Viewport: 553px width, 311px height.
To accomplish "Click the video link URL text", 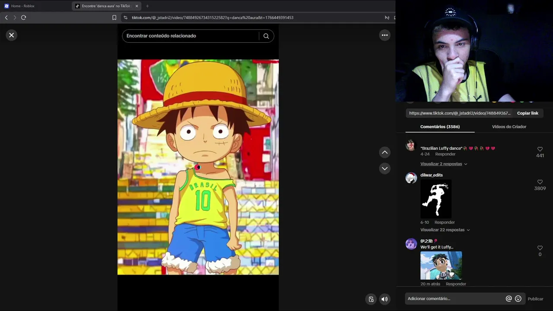I will (x=460, y=113).
